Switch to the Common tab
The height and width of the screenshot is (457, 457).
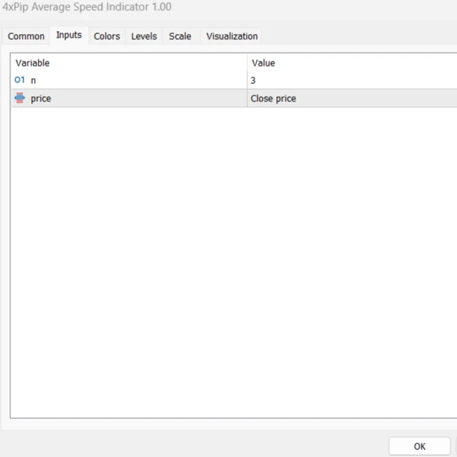(26, 36)
